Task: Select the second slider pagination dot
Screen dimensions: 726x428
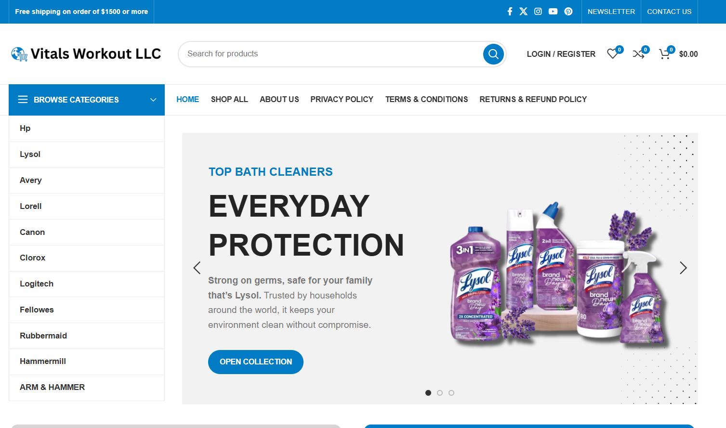Action: click(440, 393)
